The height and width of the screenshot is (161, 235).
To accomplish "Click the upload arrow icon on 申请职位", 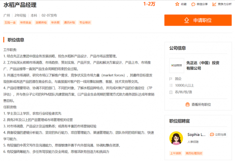I will 187,20.
